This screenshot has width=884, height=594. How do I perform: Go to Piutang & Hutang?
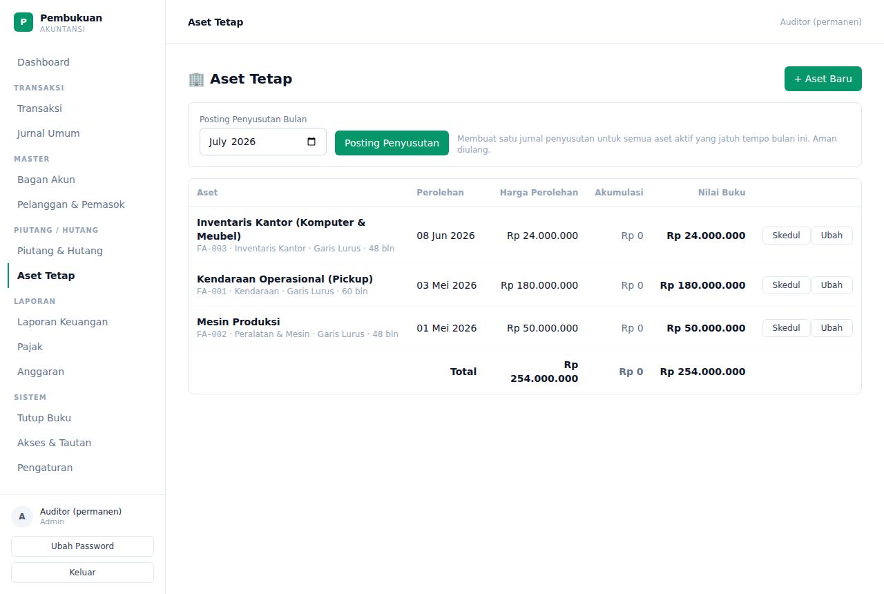tap(83, 251)
